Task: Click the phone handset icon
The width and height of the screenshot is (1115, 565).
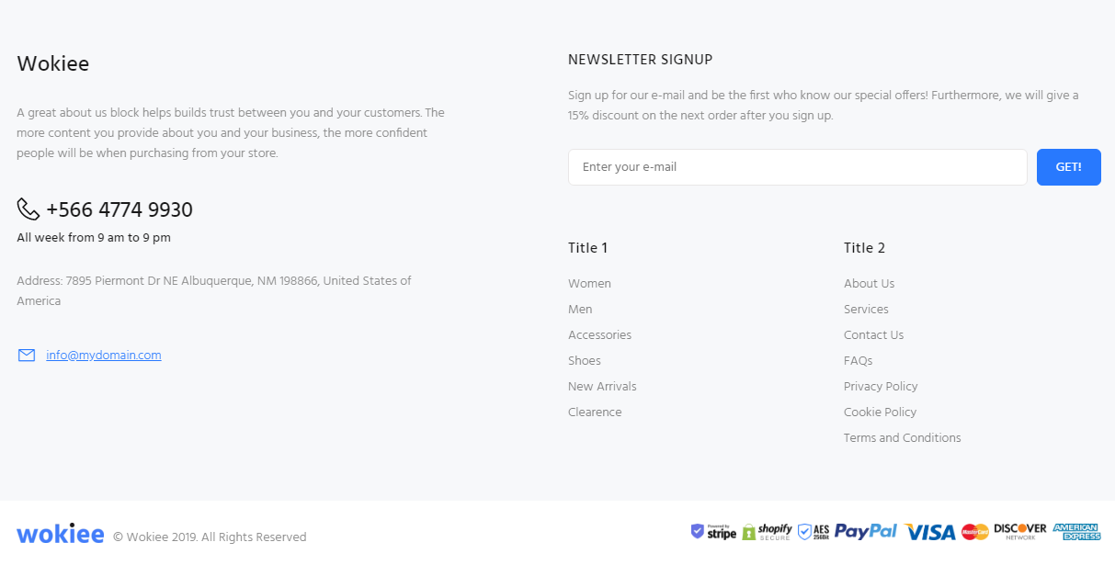Action: point(28,209)
